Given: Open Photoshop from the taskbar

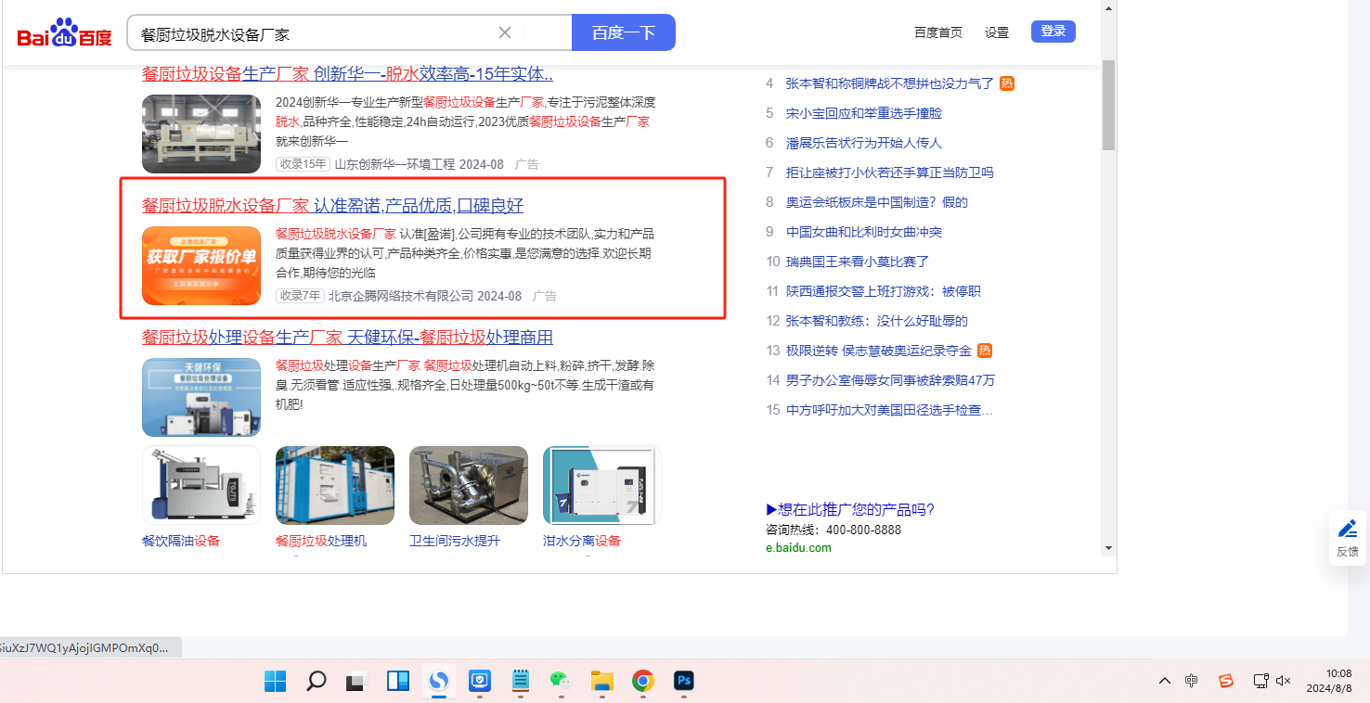Looking at the screenshot, I should 684,682.
